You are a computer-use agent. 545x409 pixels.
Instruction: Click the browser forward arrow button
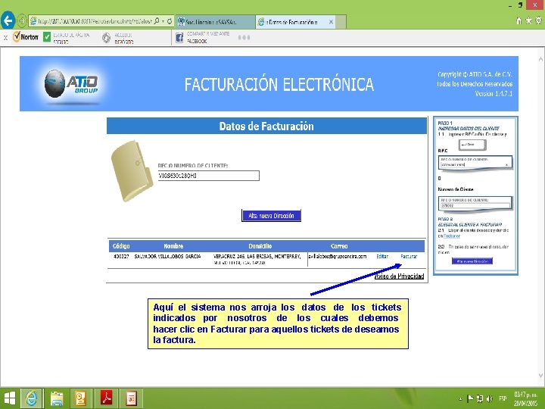[21, 21]
